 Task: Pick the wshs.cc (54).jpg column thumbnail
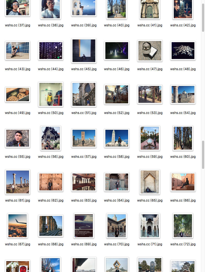[x=183, y=94]
